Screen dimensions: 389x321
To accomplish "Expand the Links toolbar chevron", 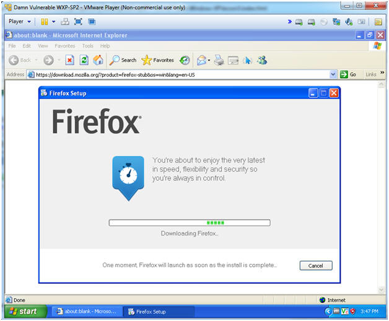I will coord(382,73).
